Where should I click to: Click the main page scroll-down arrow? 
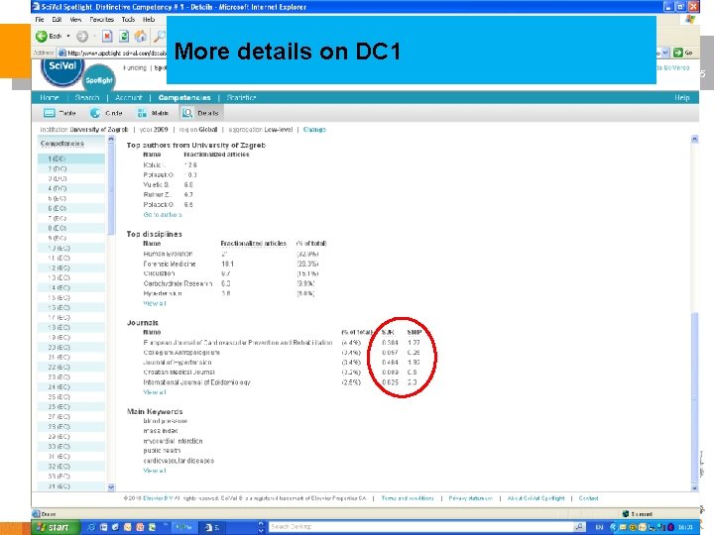coord(694,487)
